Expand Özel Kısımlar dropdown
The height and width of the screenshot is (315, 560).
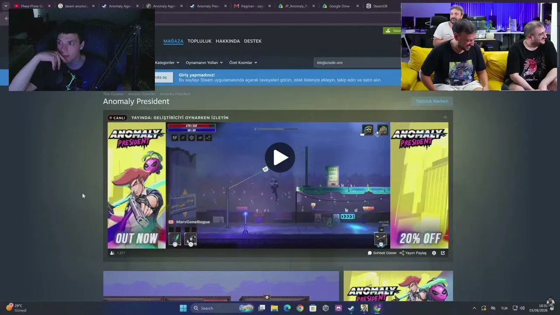[243, 63]
